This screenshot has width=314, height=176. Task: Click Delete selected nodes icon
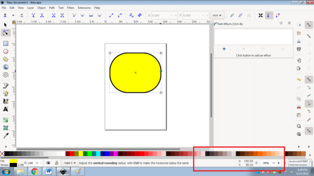pos(22,15)
